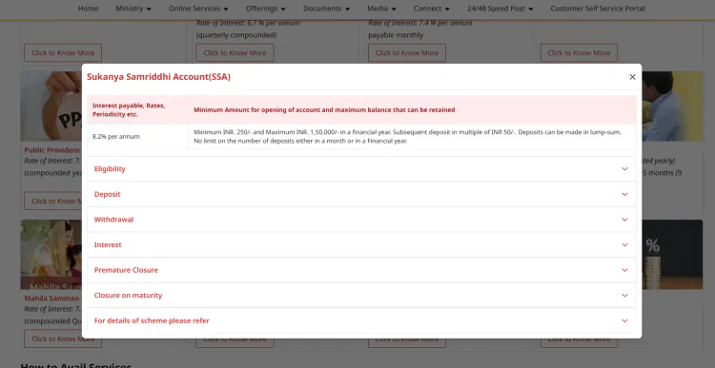Expand the Deposit section
715x368 pixels.
point(361,194)
